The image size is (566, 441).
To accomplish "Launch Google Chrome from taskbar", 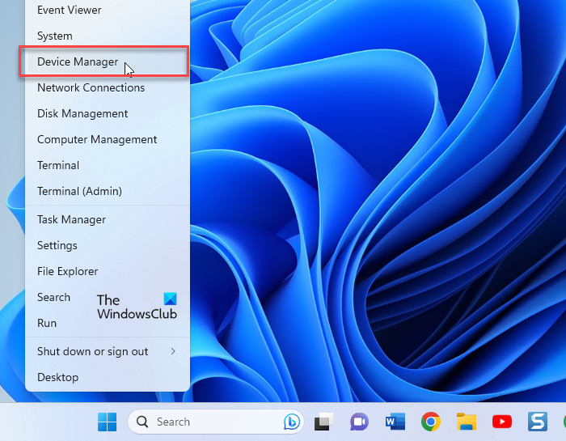I will click(430, 422).
